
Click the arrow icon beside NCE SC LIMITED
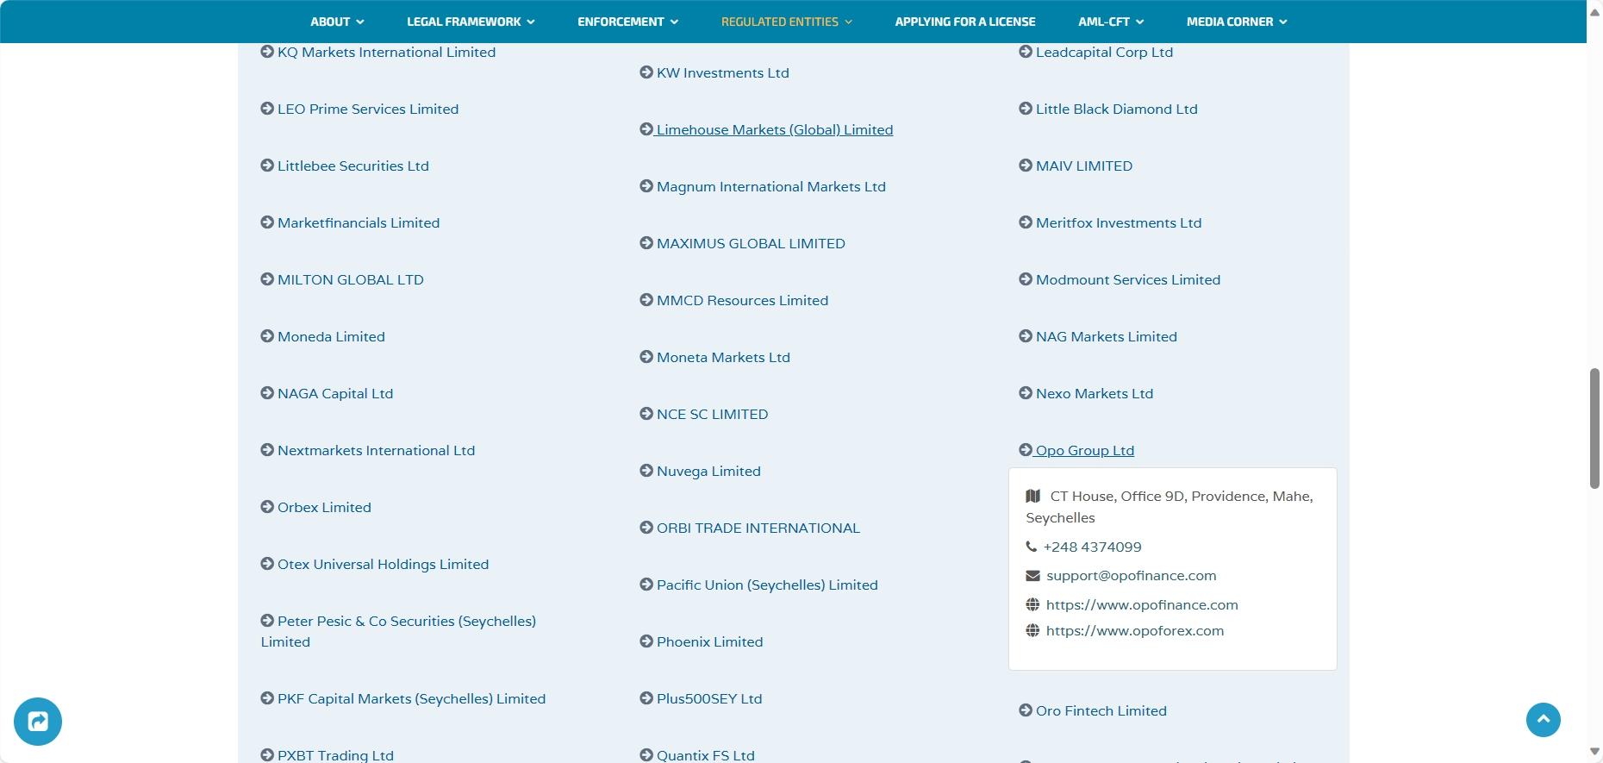646,414
